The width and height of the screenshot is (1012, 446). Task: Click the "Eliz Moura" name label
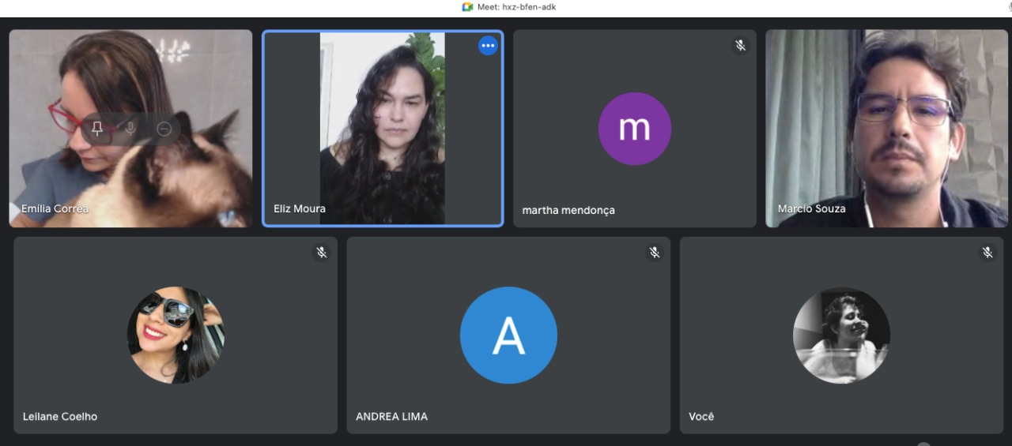click(x=300, y=209)
